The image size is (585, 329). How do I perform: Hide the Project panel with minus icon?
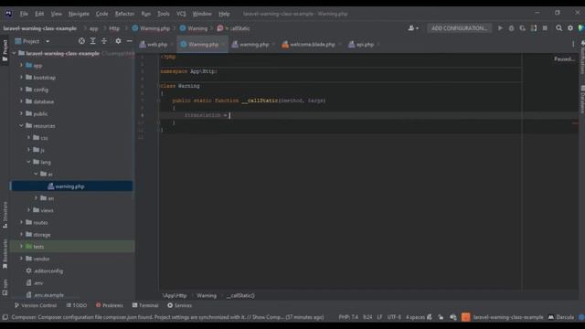point(130,41)
